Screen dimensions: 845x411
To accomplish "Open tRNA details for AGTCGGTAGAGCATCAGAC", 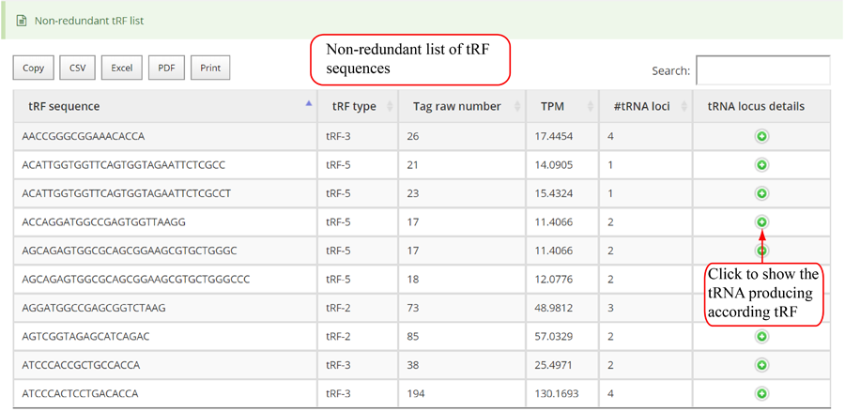I will point(761,336).
